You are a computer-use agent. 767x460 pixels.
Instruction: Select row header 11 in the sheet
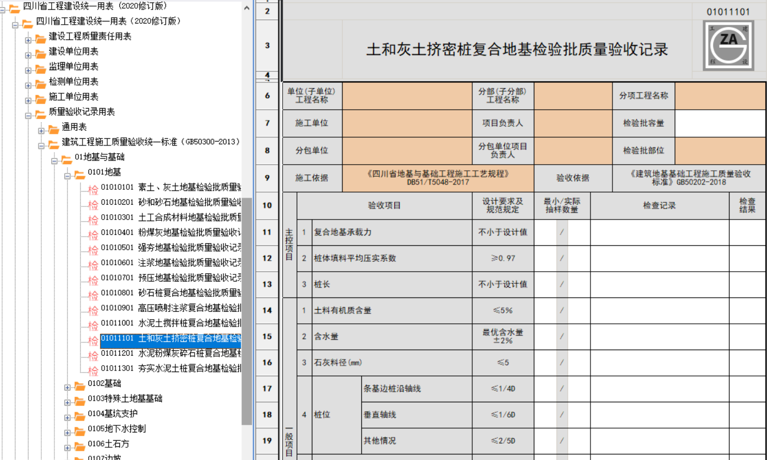click(267, 232)
